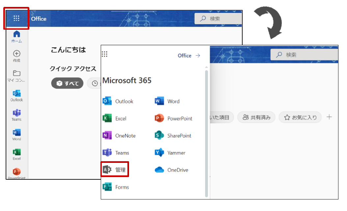Open the app launcher waffle icon

click(16, 18)
